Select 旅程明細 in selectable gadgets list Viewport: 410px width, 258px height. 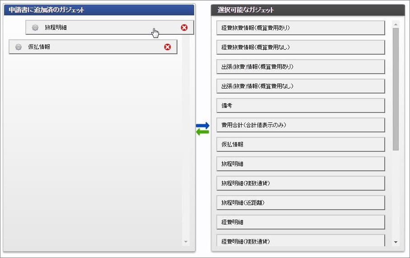coord(301,164)
